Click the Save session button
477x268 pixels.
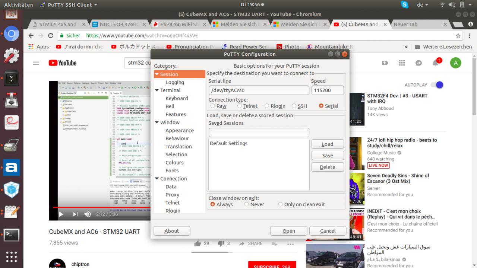click(x=328, y=156)
